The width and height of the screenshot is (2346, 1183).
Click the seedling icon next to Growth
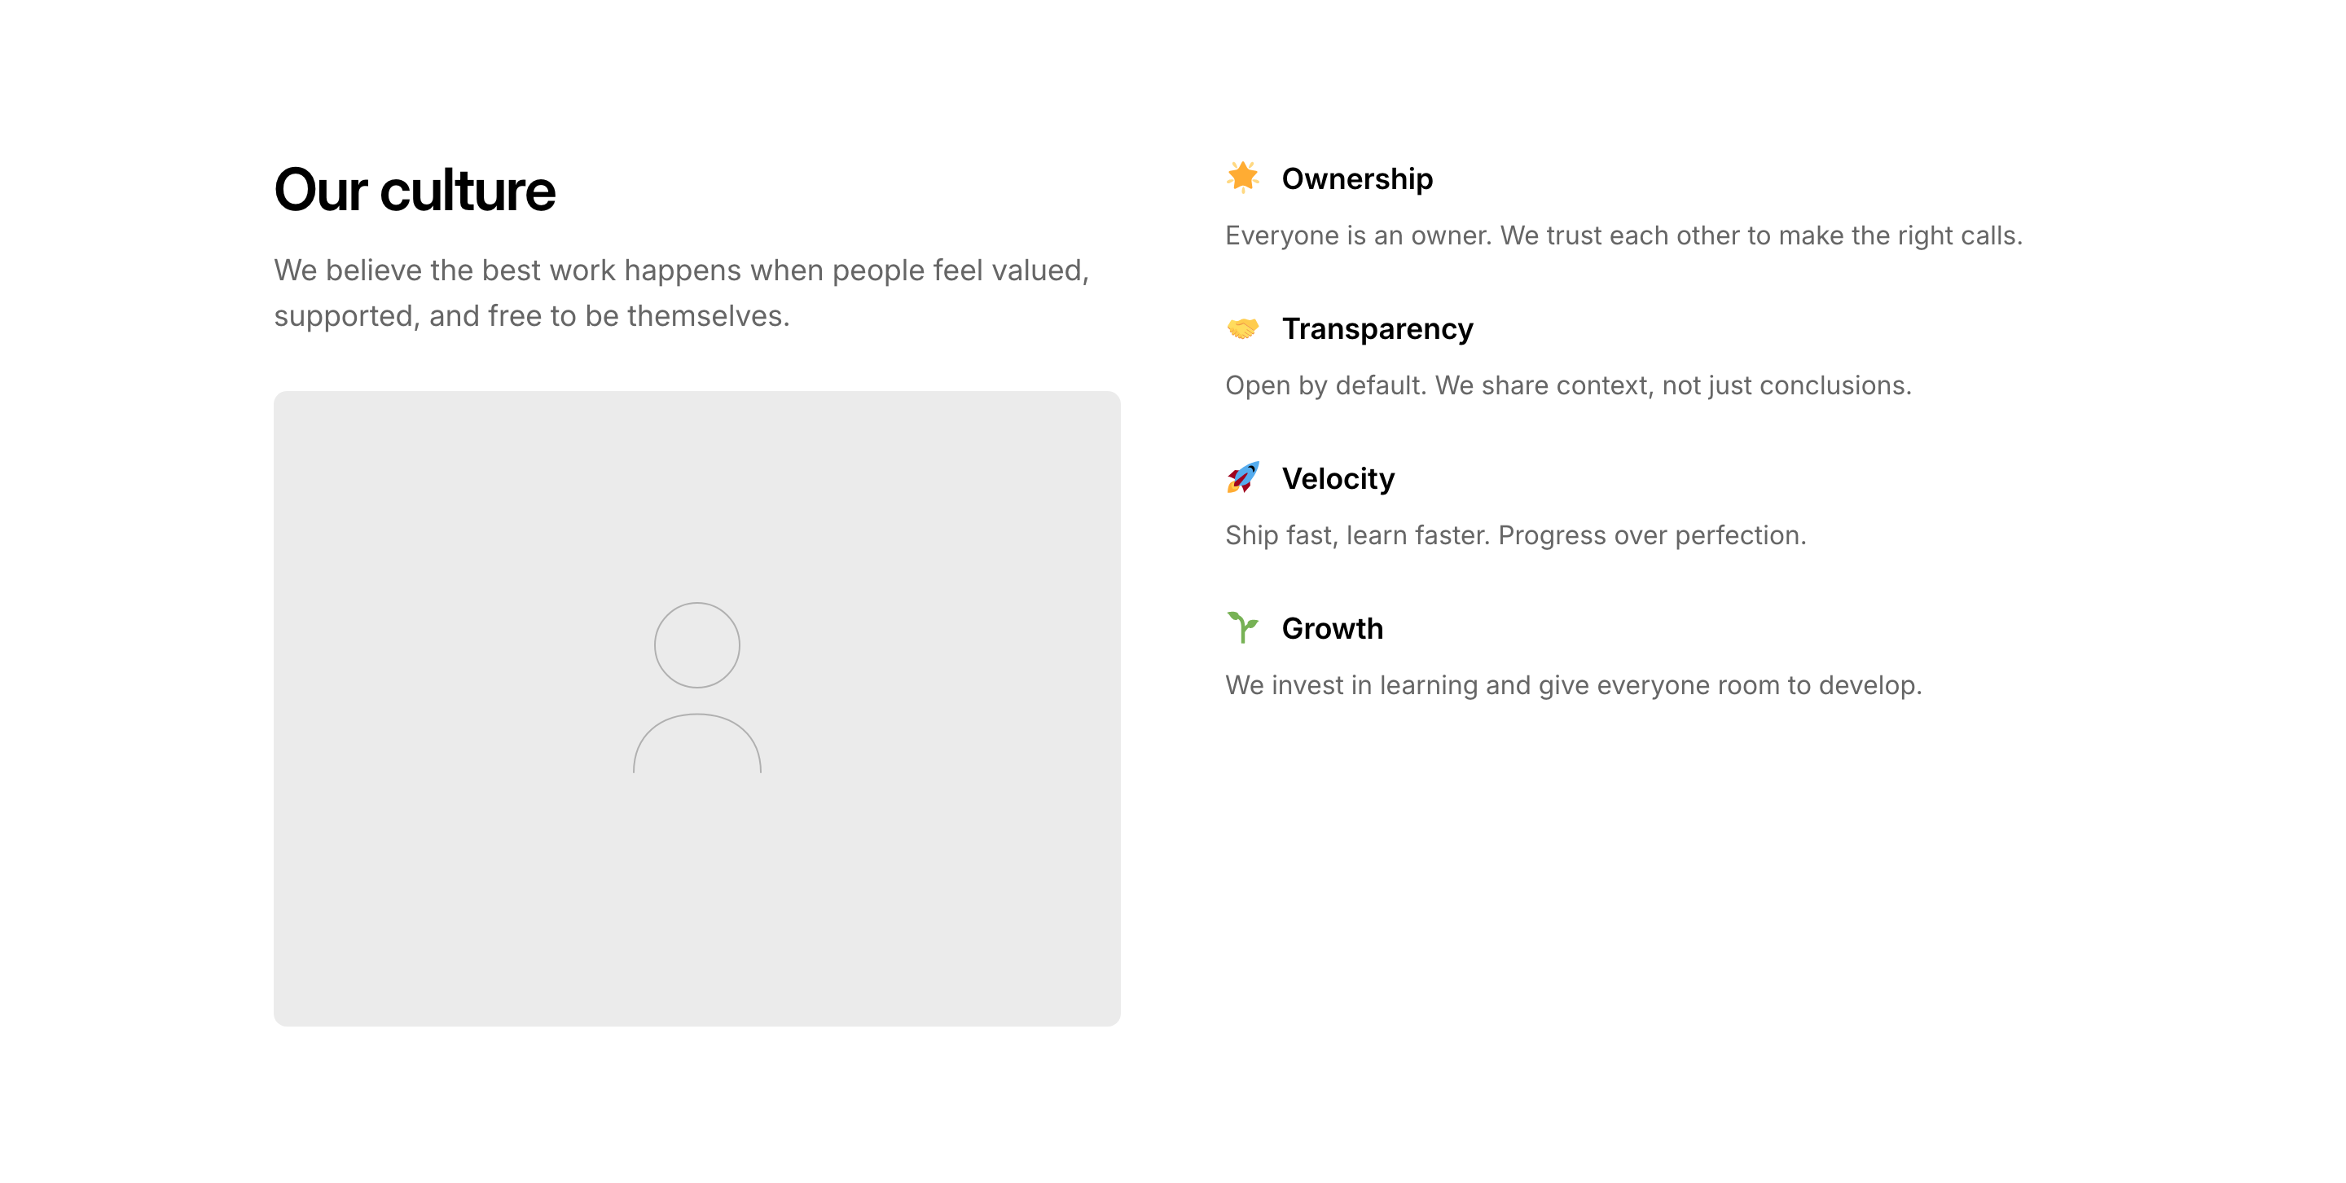click(x=1242, y=627)
